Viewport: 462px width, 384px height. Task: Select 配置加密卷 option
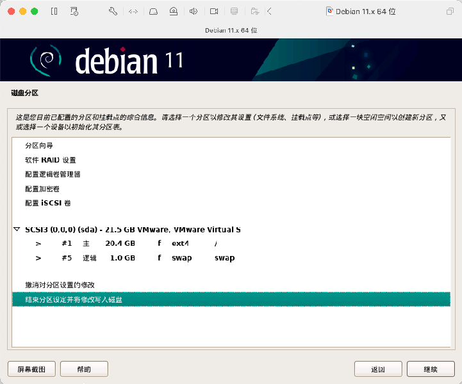coord(231,189)
